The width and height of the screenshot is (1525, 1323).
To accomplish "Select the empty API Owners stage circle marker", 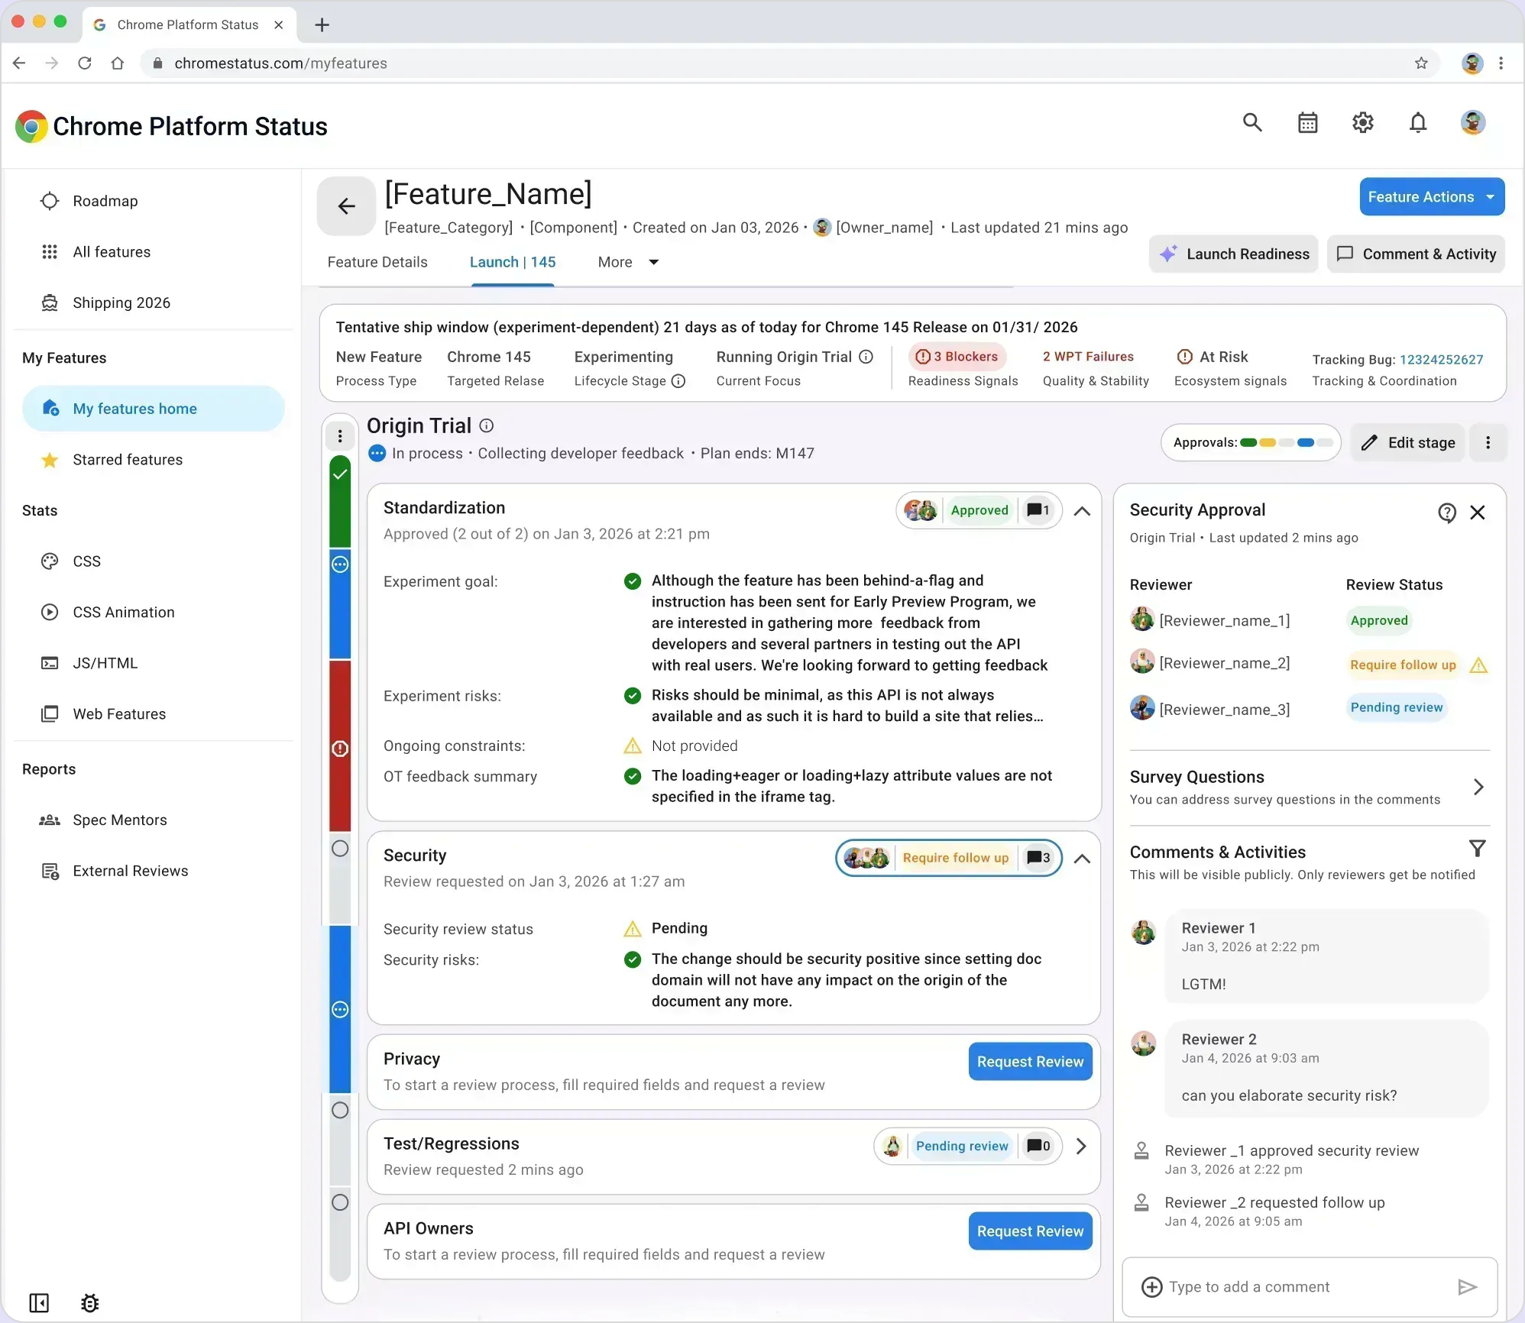I will 340,1202.
